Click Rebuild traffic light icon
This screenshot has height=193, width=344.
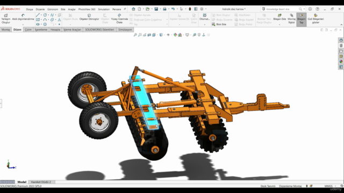point(190,9)
